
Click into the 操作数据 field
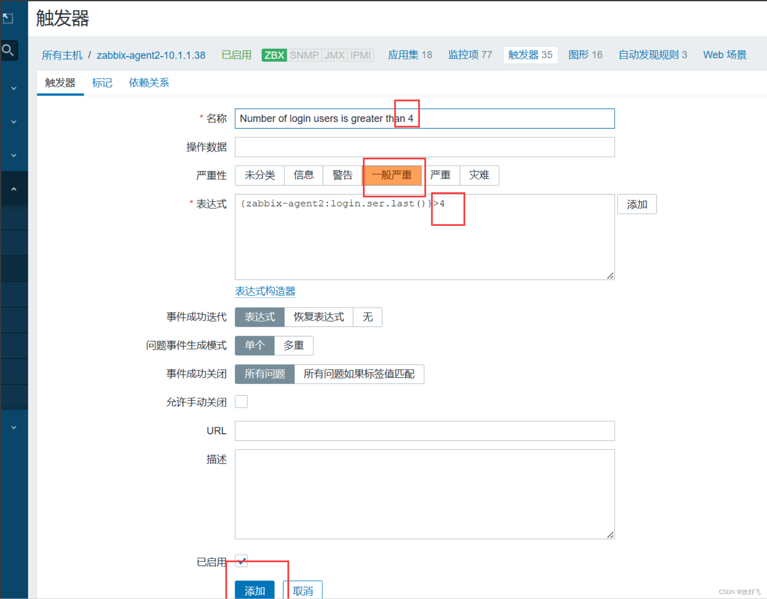click(x=425, y=147)
